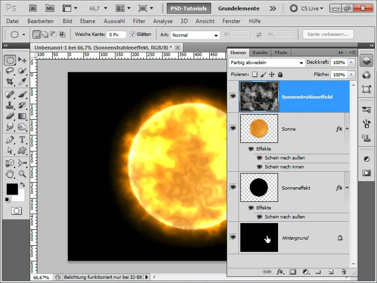Select the Custom Shape tool
Viewport: 377px width, 283px height.
pos(22,150)
